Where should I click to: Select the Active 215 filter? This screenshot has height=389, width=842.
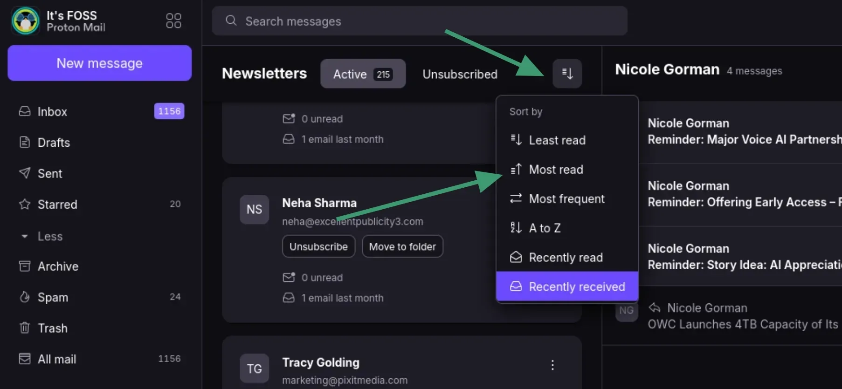point(363,74)
